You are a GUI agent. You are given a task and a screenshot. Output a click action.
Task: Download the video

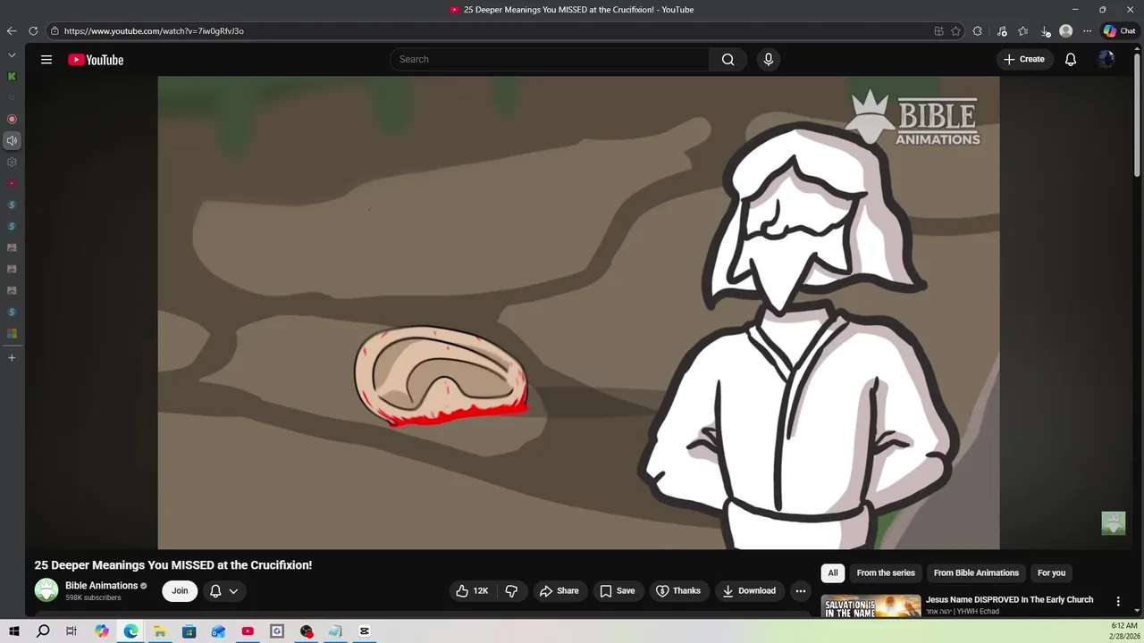pos(749,591)
